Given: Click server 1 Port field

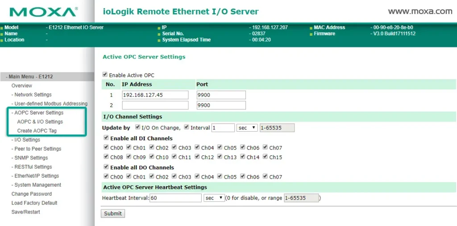Looking at the screenshot, I should 221,95.
